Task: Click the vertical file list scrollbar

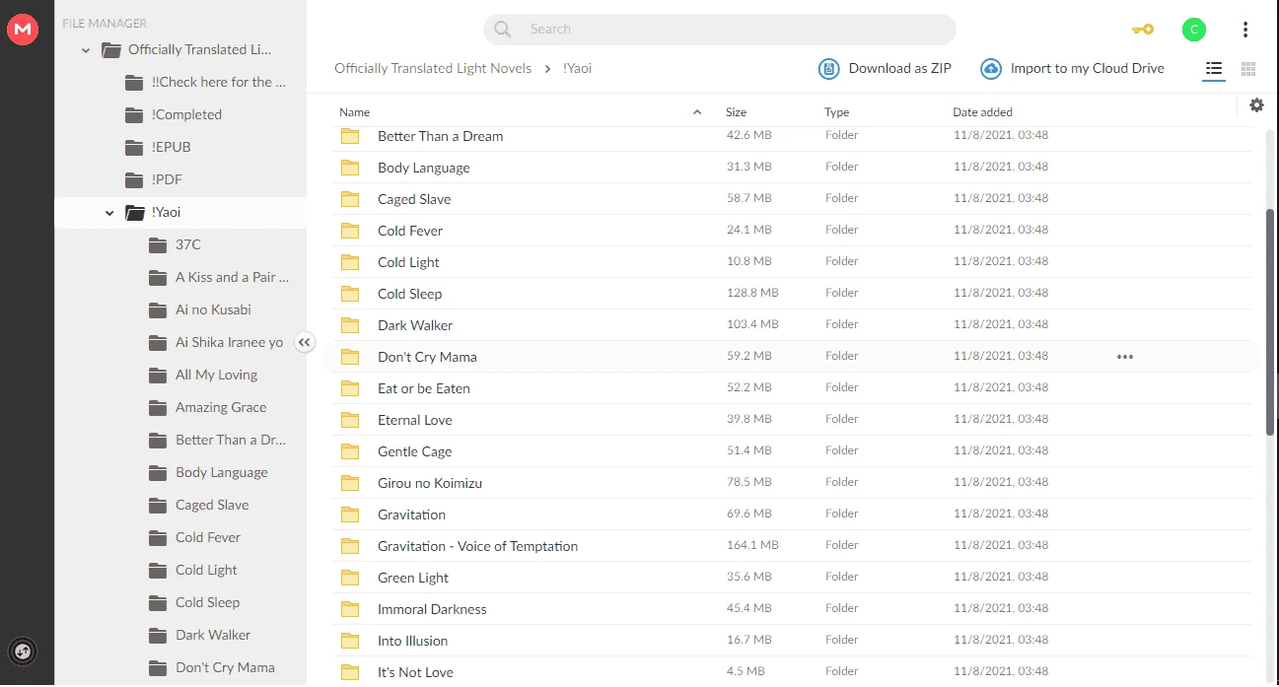Action: [1270, 321]
